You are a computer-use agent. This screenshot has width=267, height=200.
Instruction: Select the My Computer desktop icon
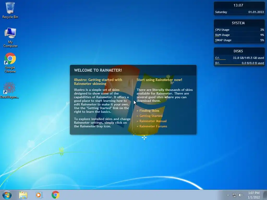(10, 37)
